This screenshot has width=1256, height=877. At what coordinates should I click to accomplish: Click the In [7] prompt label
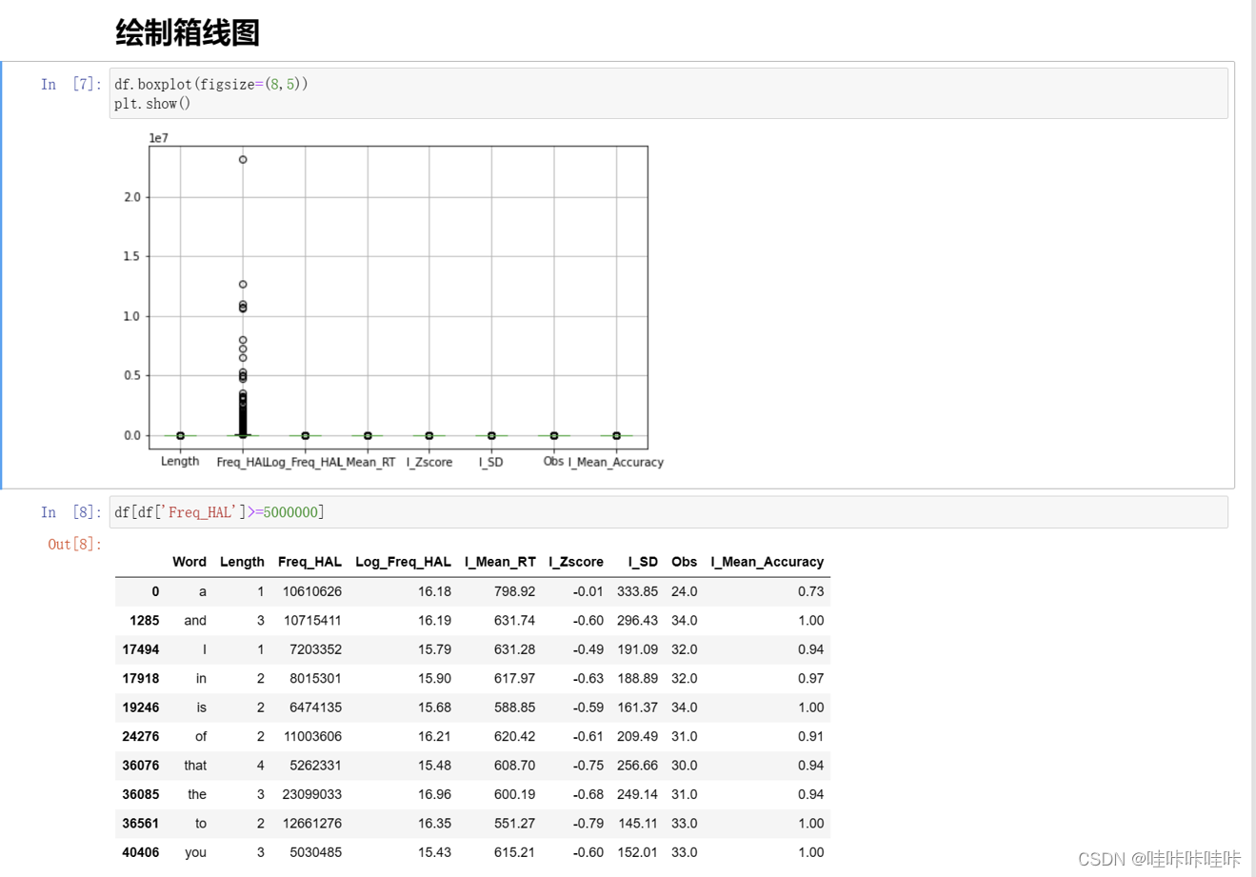(71, 85)
